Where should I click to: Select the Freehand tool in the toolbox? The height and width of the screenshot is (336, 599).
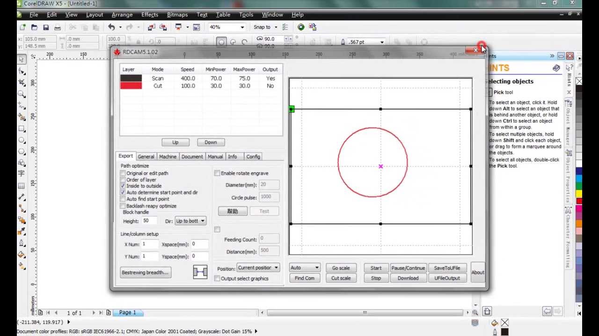(22, 105)
